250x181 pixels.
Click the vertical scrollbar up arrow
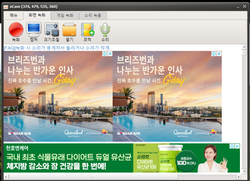tap(244, 47)
